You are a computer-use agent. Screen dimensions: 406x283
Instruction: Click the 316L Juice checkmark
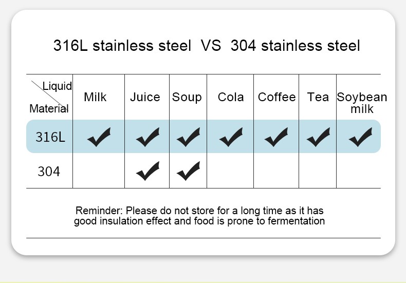(x=147, y=137)
